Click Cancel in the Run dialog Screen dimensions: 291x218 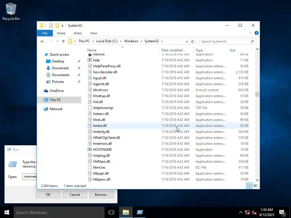click(75, 195)
